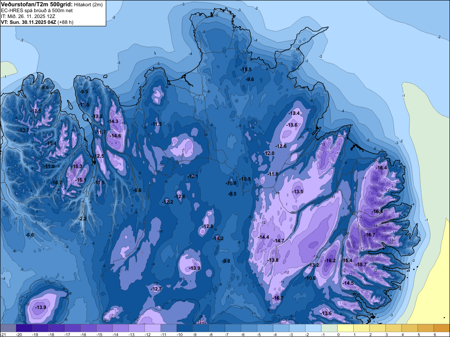Click the -16.2 temperature label

tap(330, 260)
